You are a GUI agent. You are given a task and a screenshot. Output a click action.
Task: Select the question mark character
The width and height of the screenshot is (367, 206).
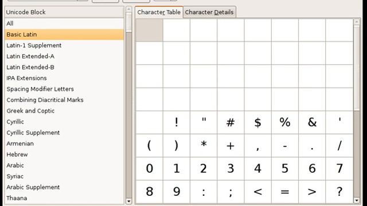click(339, 192)
